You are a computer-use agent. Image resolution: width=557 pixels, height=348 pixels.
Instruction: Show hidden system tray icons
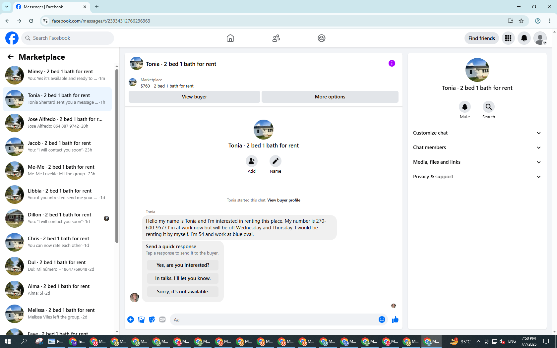478,341
